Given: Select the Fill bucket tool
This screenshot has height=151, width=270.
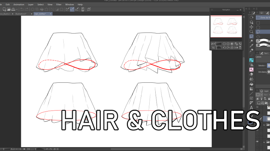Looking at the screenshot, I should click(251, 84).
